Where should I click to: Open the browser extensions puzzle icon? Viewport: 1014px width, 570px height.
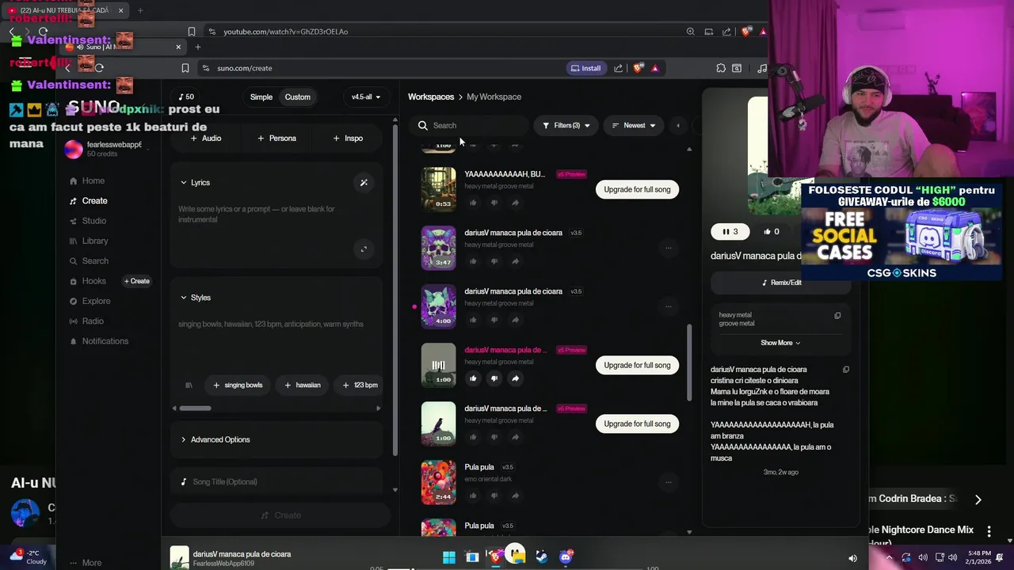721,68
